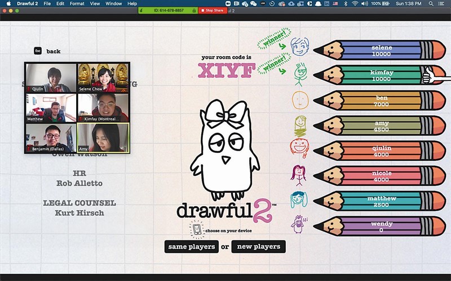The height and width of the screenshot is (281, 451).
Task: Click the Zoom meeting ID 614-678-8857 bar
Action: [168, 10]
